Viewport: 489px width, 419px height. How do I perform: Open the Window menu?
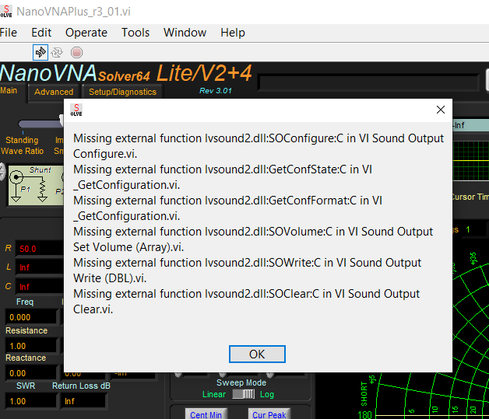point(185,33)
